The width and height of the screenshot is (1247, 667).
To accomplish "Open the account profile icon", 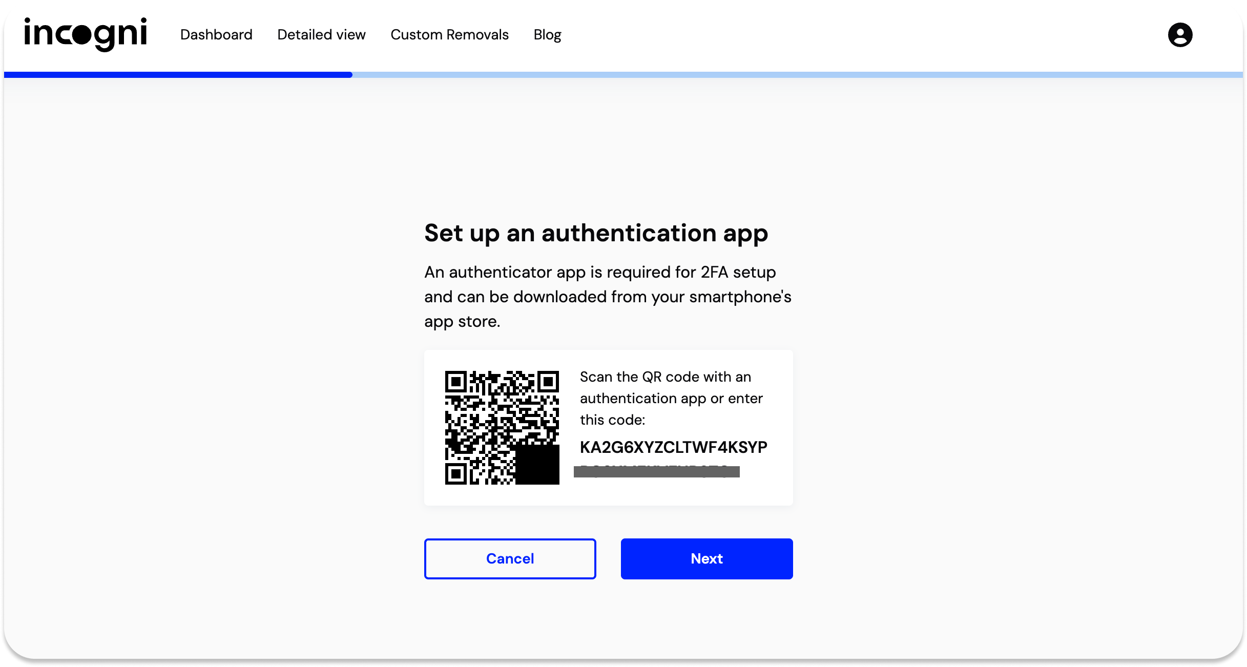I will pyautogui.click(x=1180, y=35).
